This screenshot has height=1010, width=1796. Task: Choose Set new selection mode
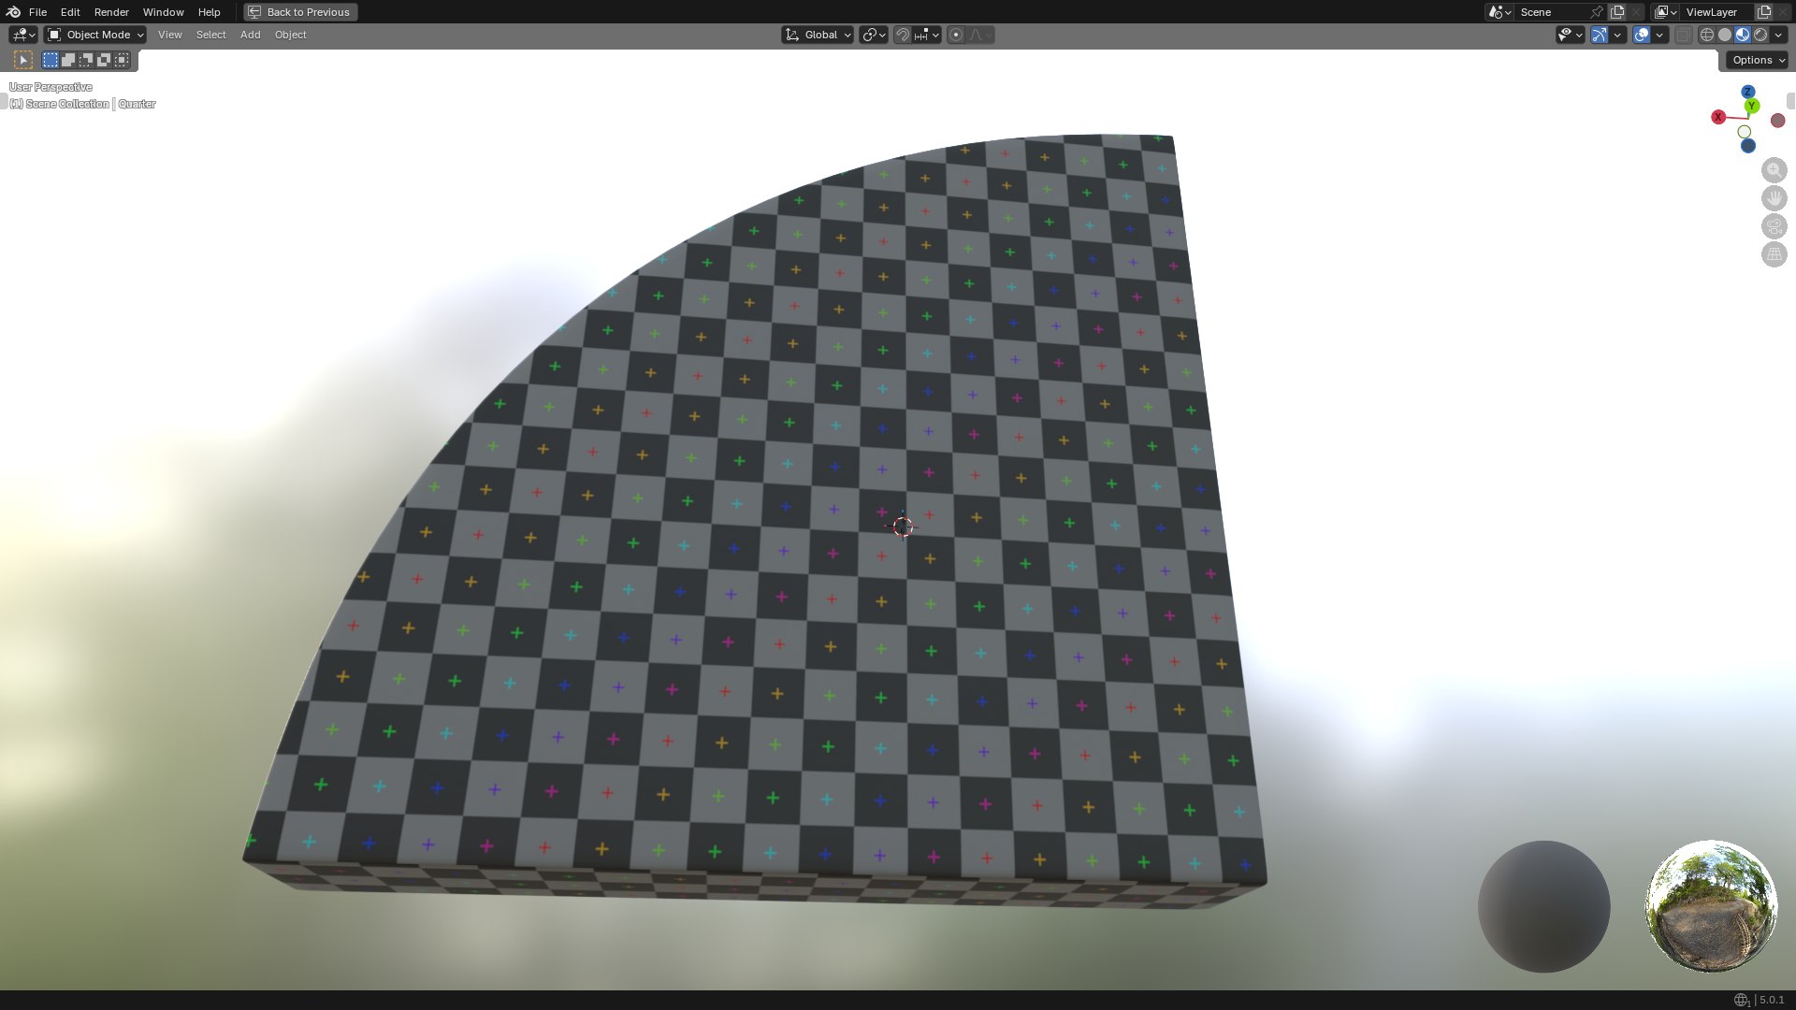coord(51,60)
